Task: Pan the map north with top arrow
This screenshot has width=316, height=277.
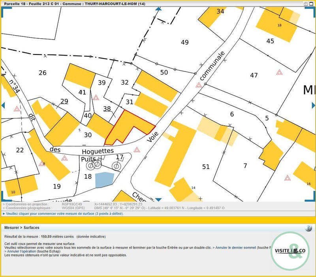Action: [x=158, y=9]
